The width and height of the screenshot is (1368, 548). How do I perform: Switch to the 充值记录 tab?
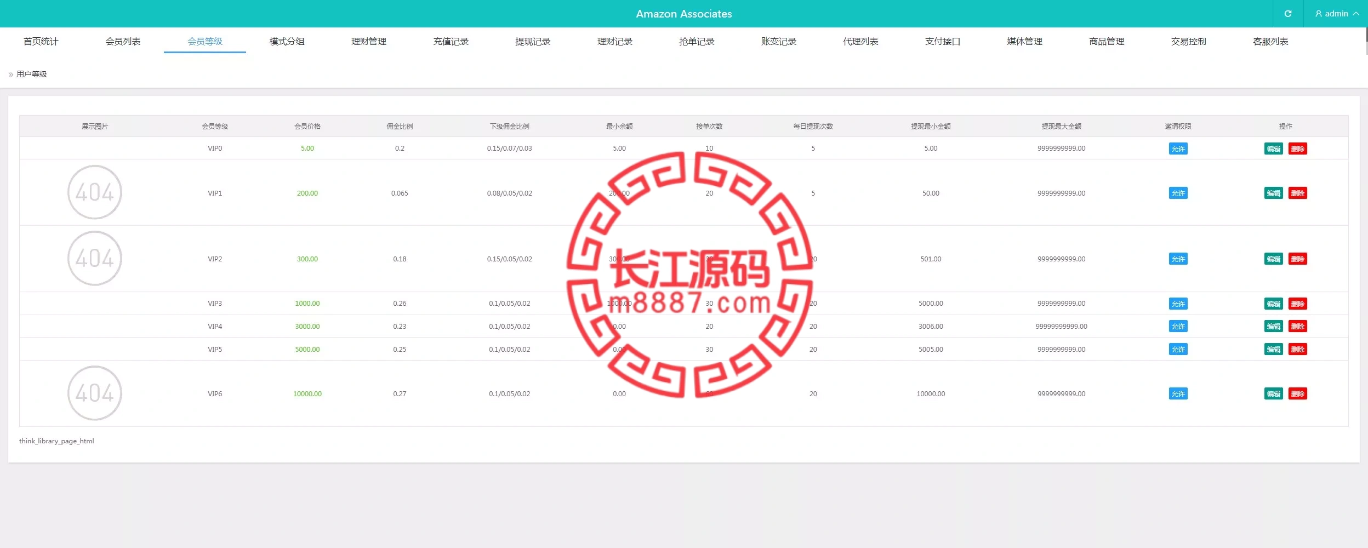coord(451,42)
